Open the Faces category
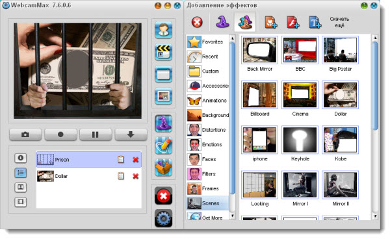 (x=207, y=159)
